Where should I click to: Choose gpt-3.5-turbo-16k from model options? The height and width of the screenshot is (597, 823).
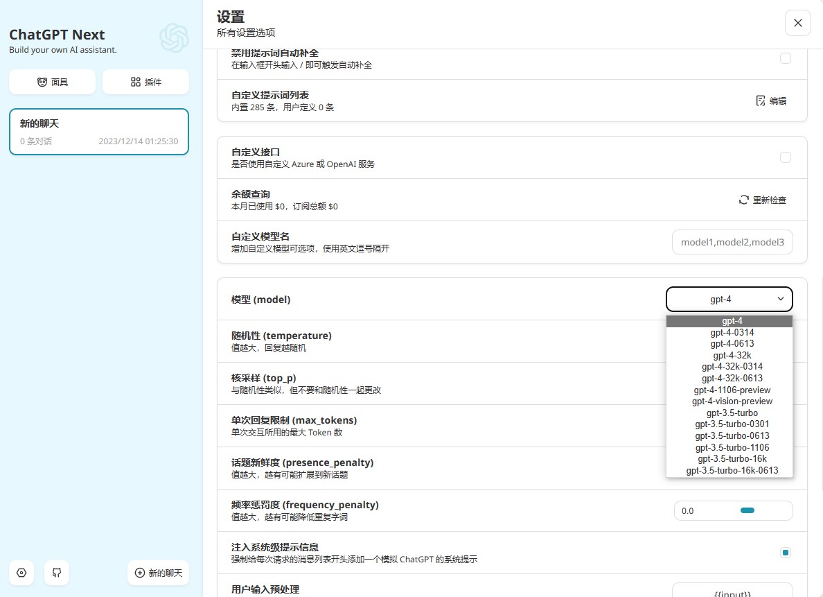point(732,459)
